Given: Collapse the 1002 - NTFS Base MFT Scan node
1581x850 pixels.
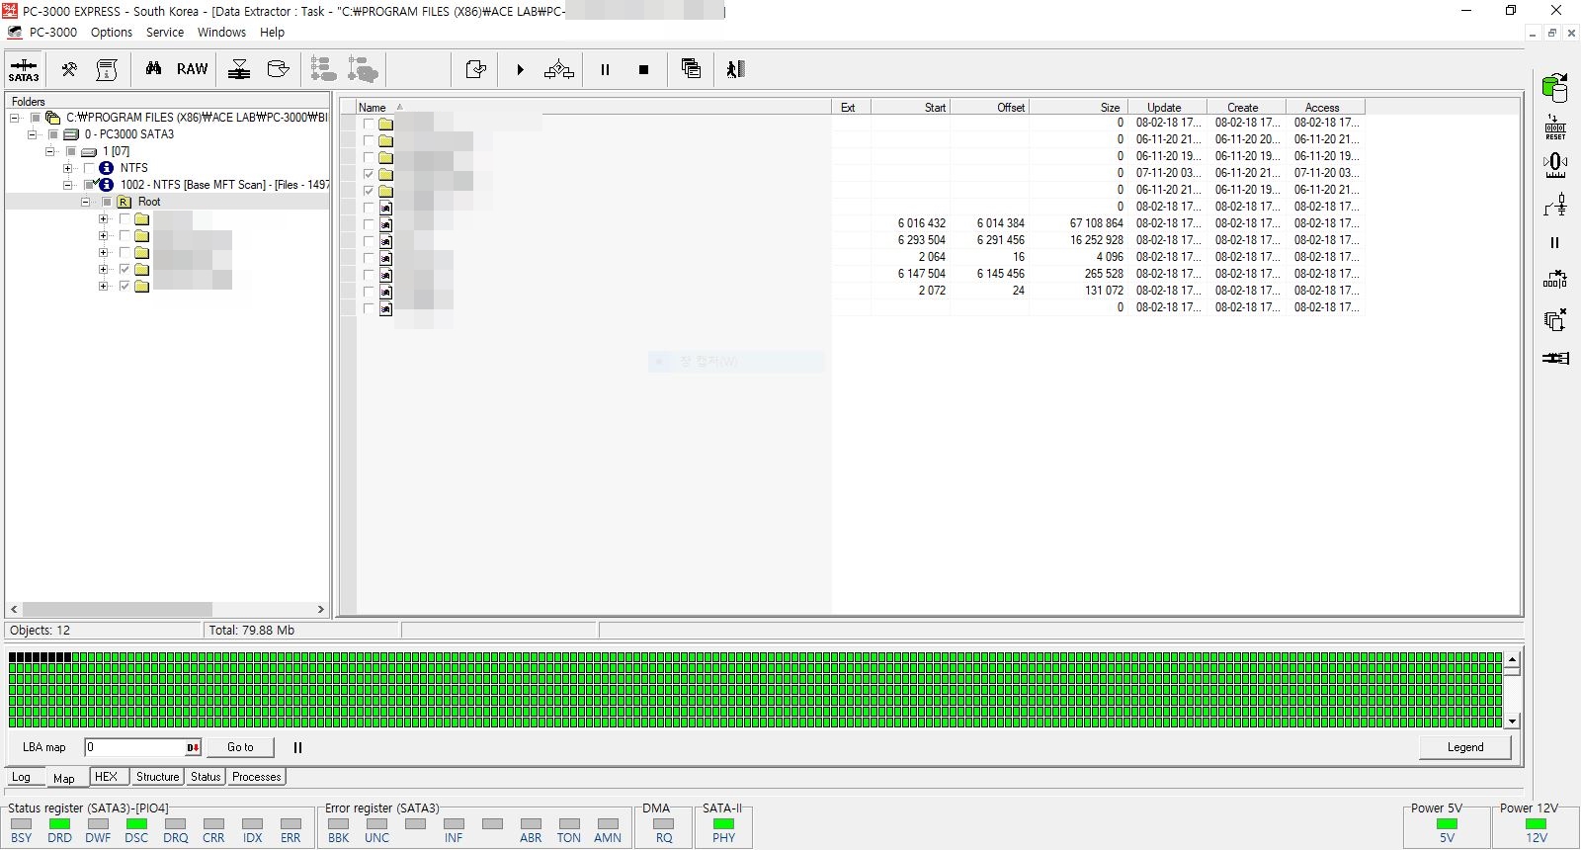Looking at the screenshot, I should [68, 185].
